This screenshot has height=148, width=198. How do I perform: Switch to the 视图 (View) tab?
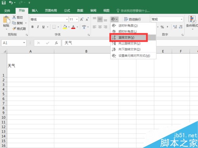pyautogui.click(x=107, y=11)
